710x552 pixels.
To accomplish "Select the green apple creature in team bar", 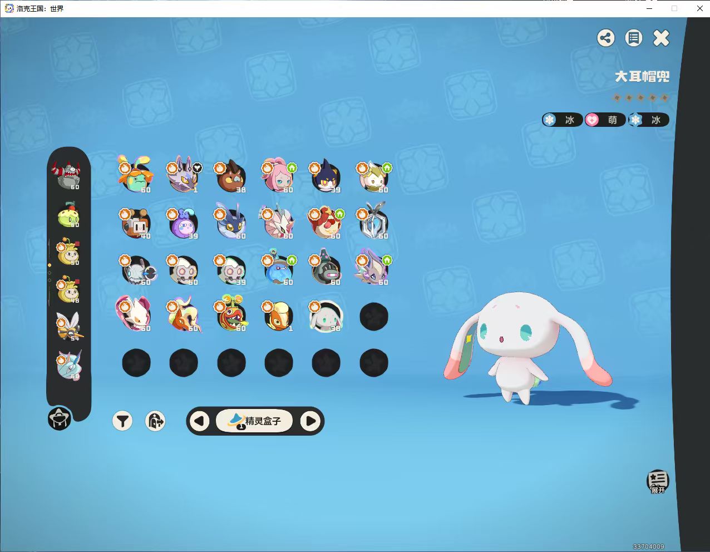I will tap(68, 215).
